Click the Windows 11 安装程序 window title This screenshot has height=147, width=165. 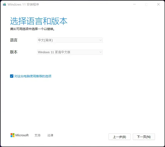click(x=23, y=5)
